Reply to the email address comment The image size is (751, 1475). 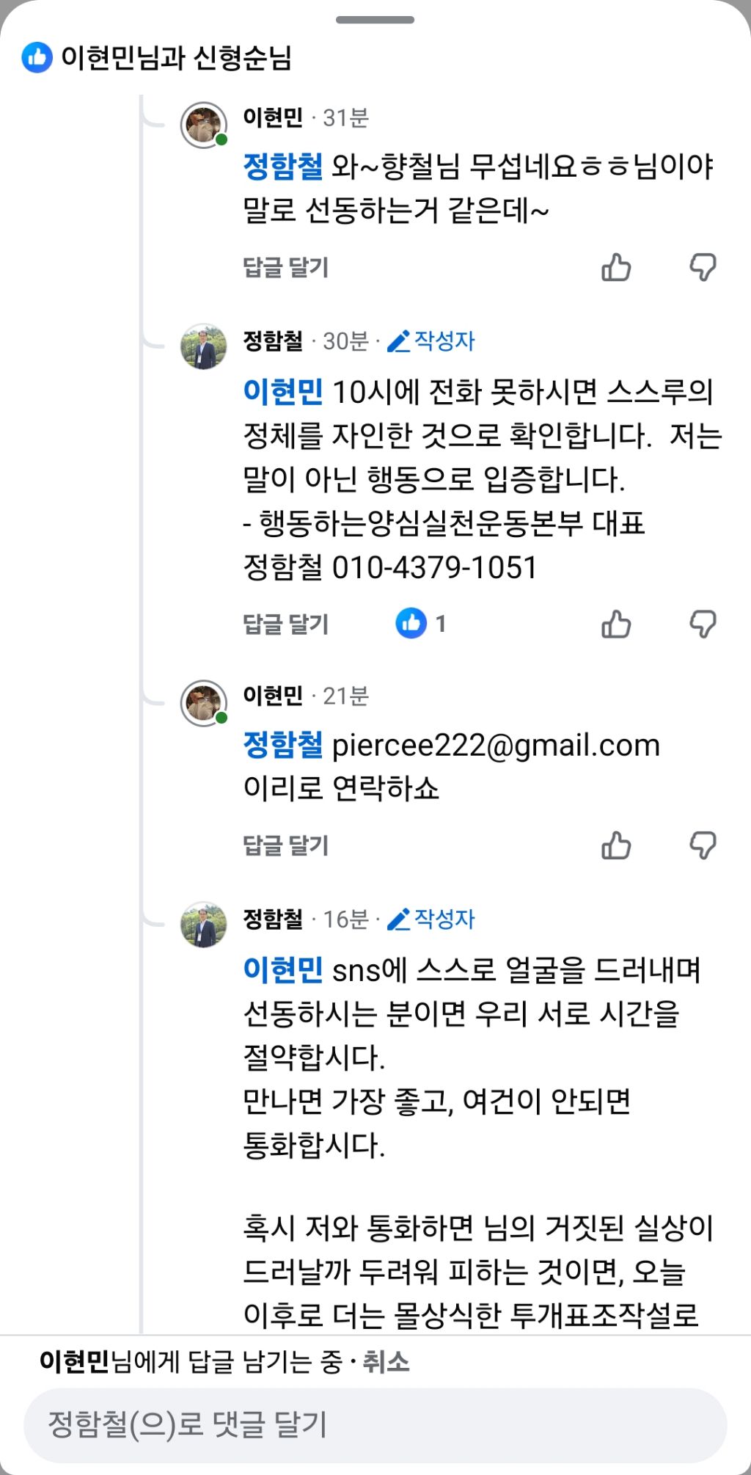285,845
